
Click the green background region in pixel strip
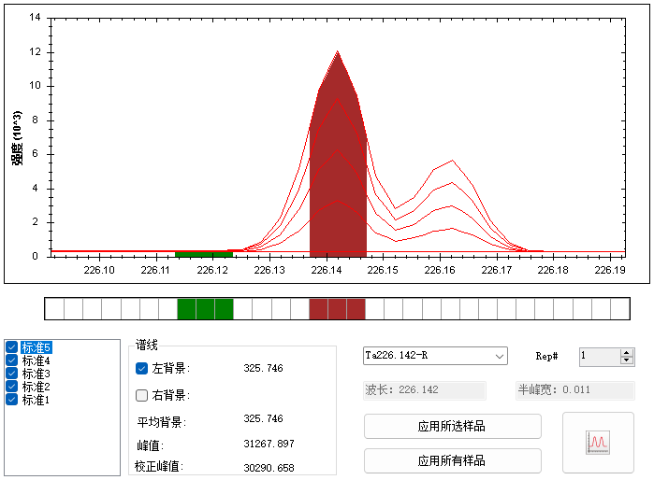[x=205, y=309]
